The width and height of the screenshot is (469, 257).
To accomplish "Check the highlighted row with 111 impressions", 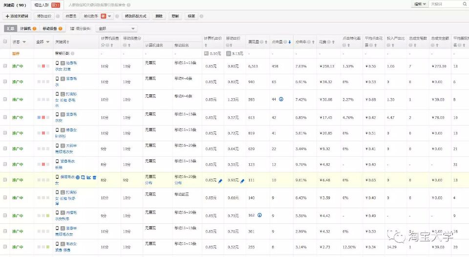I will tap(5, 180).
